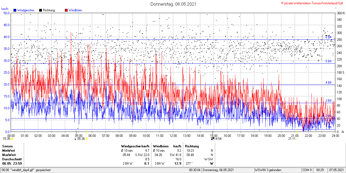The width and height of the screenshot is (346, 173).
Task: Click the '50.0' value on left axis
Action: tap(6, 13)
